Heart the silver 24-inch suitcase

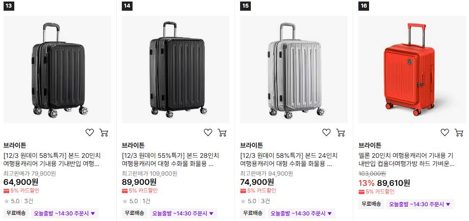point(326,132)
